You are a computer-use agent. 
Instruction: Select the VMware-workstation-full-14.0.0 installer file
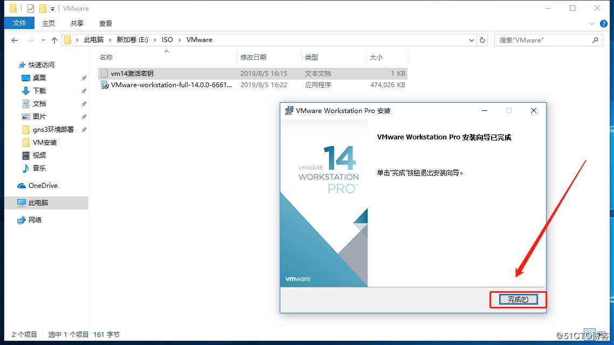[x=253, y=85]
